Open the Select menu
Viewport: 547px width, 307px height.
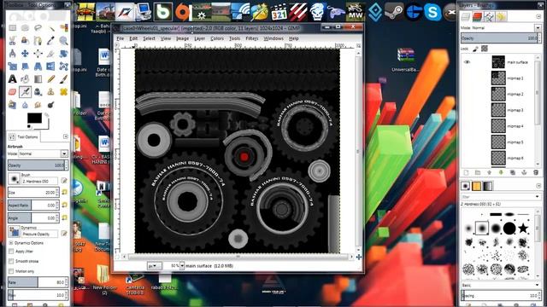[x=149, y=38]
